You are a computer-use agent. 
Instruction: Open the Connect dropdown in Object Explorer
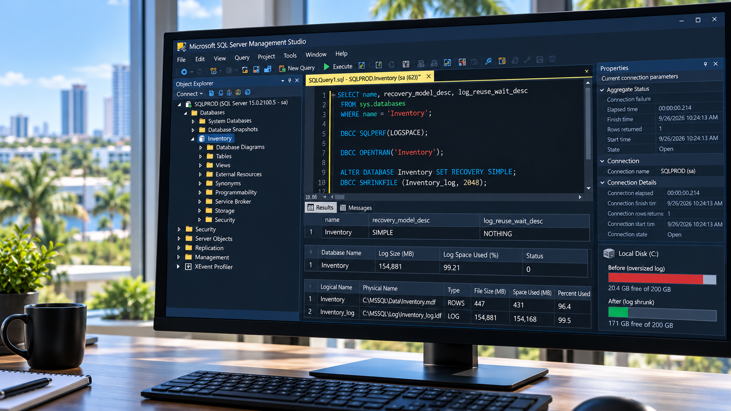coord(189,94)
